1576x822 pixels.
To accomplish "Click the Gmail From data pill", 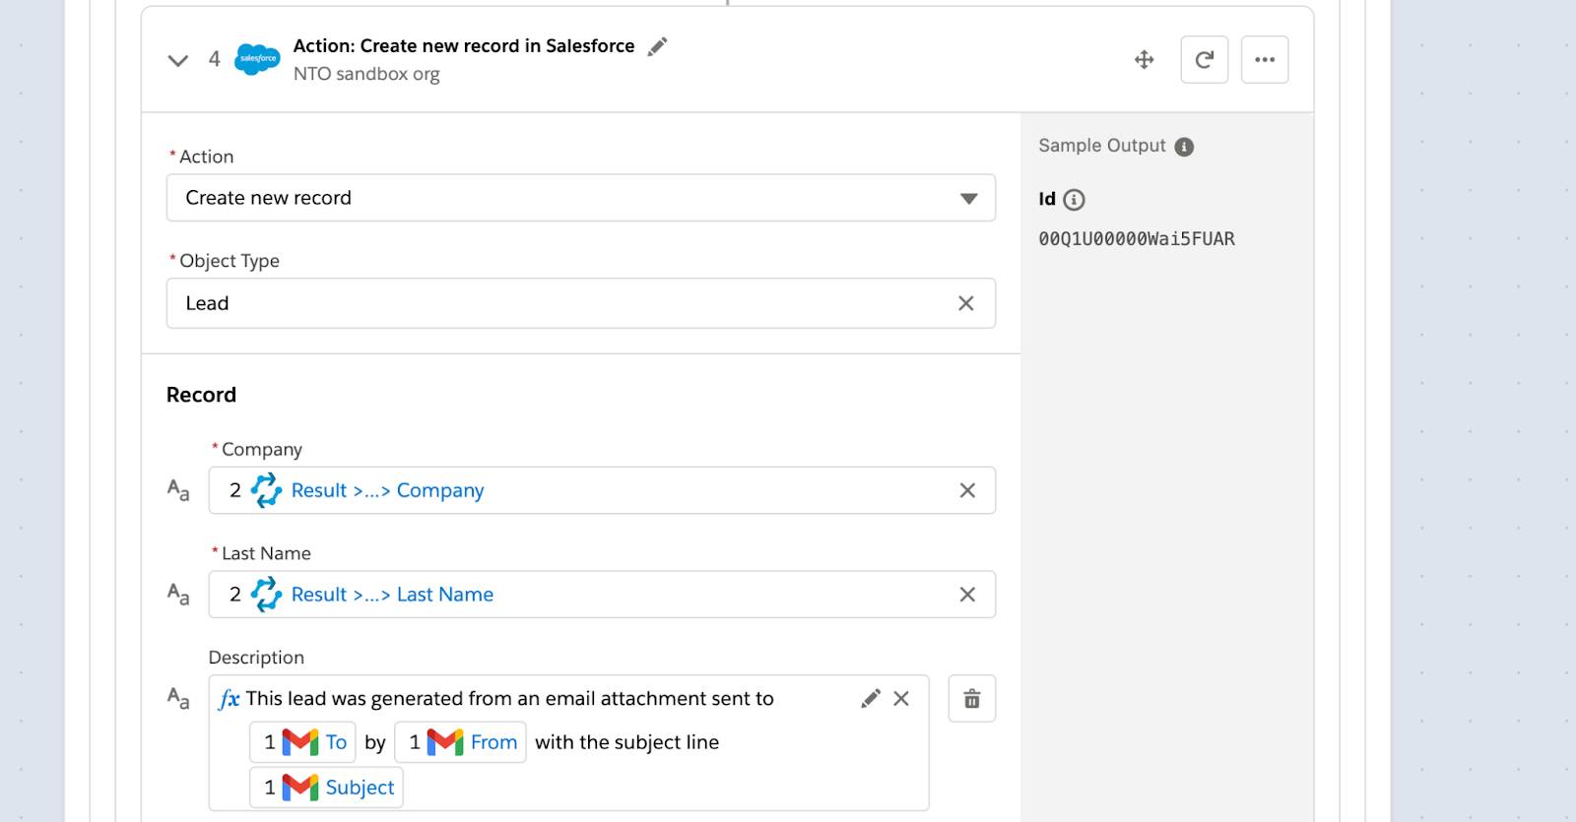I will [460, 742].
